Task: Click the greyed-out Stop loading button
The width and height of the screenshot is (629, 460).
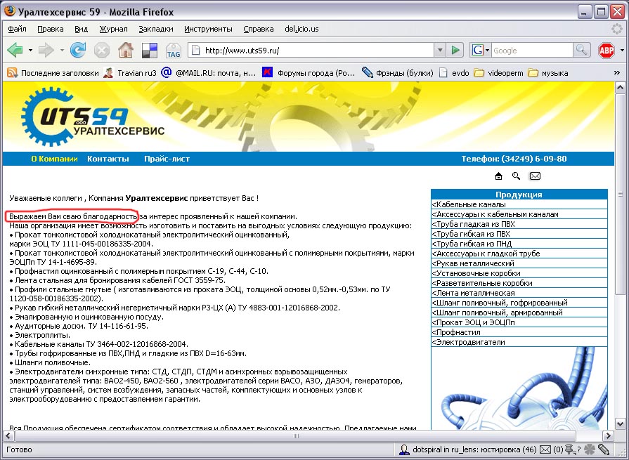Action: tap(101, 51)
